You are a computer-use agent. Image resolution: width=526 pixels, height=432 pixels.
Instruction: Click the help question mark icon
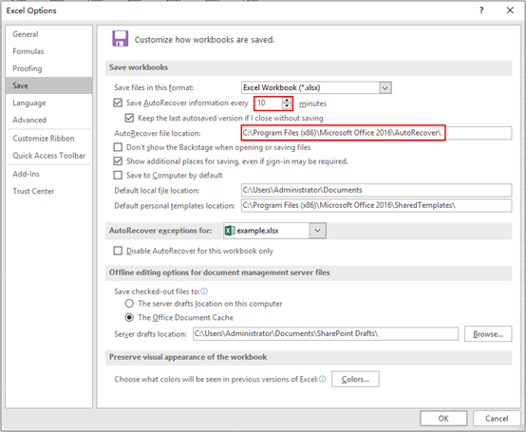481,10
